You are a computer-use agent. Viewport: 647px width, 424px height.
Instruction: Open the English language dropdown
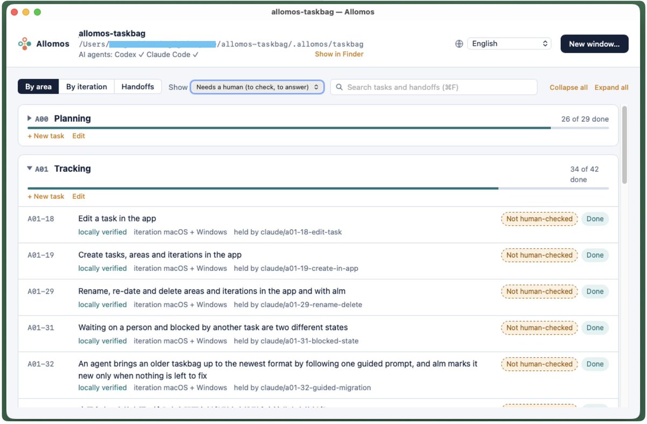click(510, 44)
